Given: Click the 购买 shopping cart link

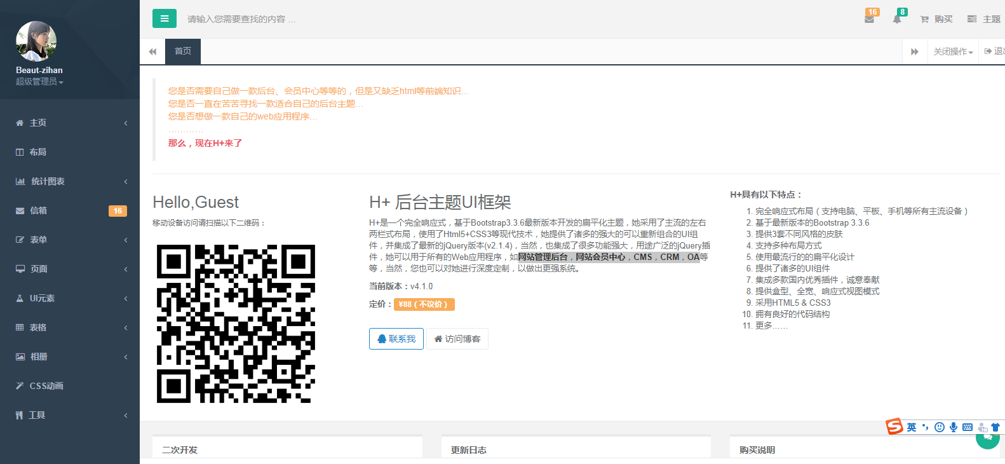Looking at the screenshot, I should click(936, 19).
